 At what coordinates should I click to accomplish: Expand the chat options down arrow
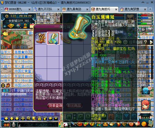pos(56,118)
